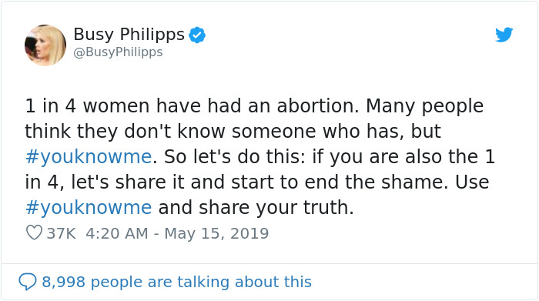Click the 'think they don't know someone' text
This screenshot has height=301, width=539.
click(x=170, y=132)
